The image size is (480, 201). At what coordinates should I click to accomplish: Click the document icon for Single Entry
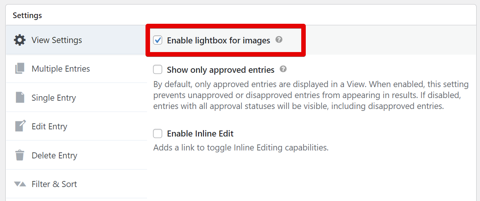20,98
